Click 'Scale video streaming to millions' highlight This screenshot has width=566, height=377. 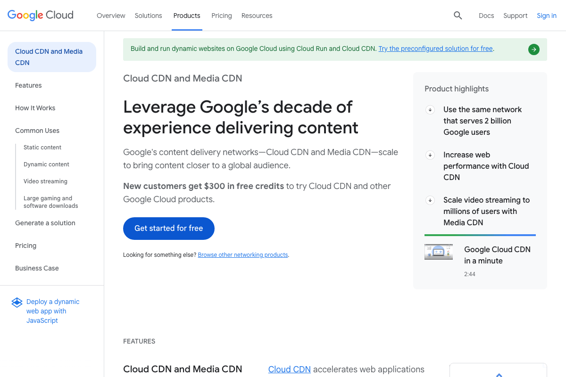487,212
